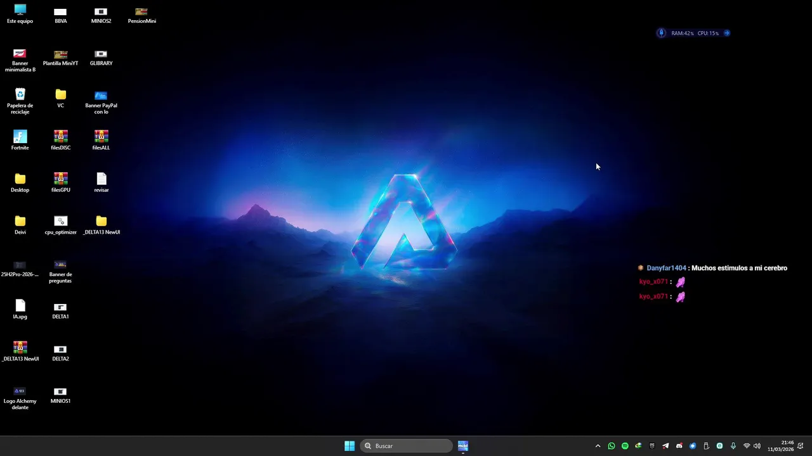Open the notifications bell icon
This screenshot has height=456, width=812.
tap(801, 446)
